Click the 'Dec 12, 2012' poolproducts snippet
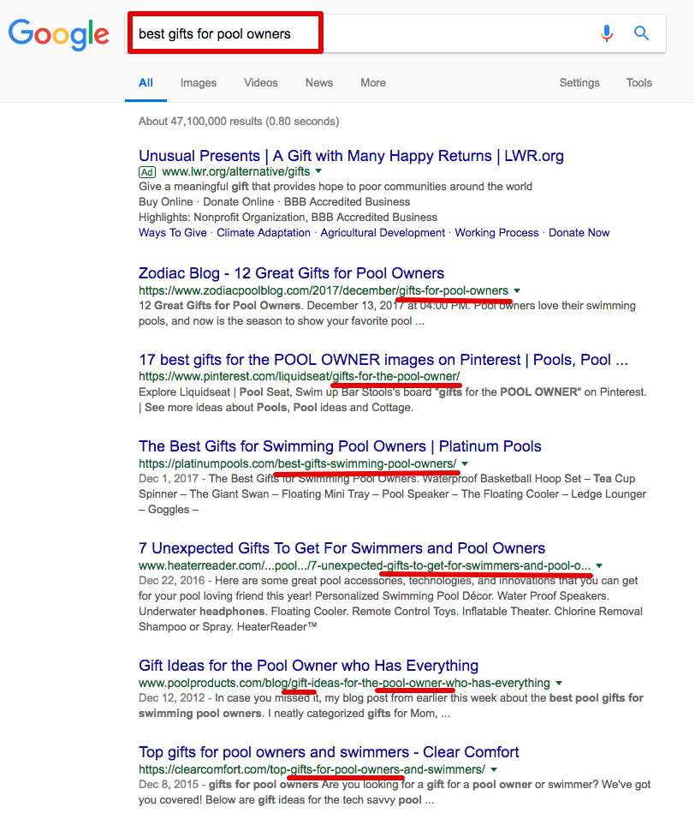This screenshot has height=813, width=695. [391, 706]
